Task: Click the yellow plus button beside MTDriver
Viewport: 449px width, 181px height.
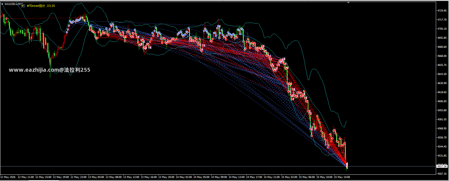Action: coord(23,6)
